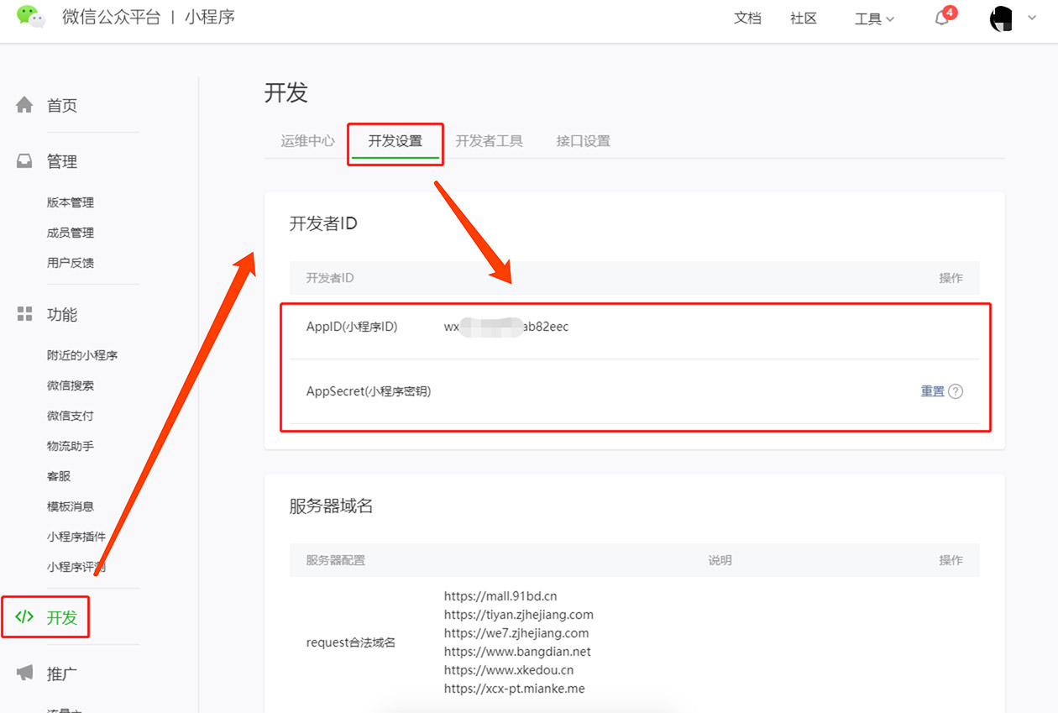
Task: Click https://mall.91bd.cn domain
Action: coord(500,596)
